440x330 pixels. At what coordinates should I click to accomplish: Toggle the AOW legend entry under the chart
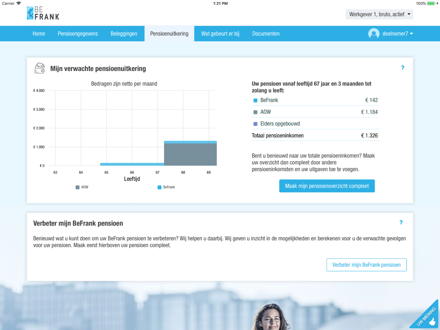82,187
